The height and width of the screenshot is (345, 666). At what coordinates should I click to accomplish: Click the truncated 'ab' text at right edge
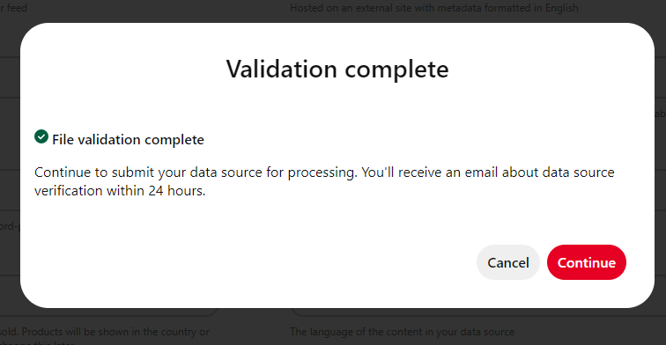[660, 114]
